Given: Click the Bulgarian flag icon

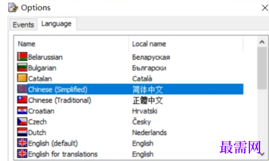Looking at the screenshot, I should pyautogui.click(x=22, y=67).
